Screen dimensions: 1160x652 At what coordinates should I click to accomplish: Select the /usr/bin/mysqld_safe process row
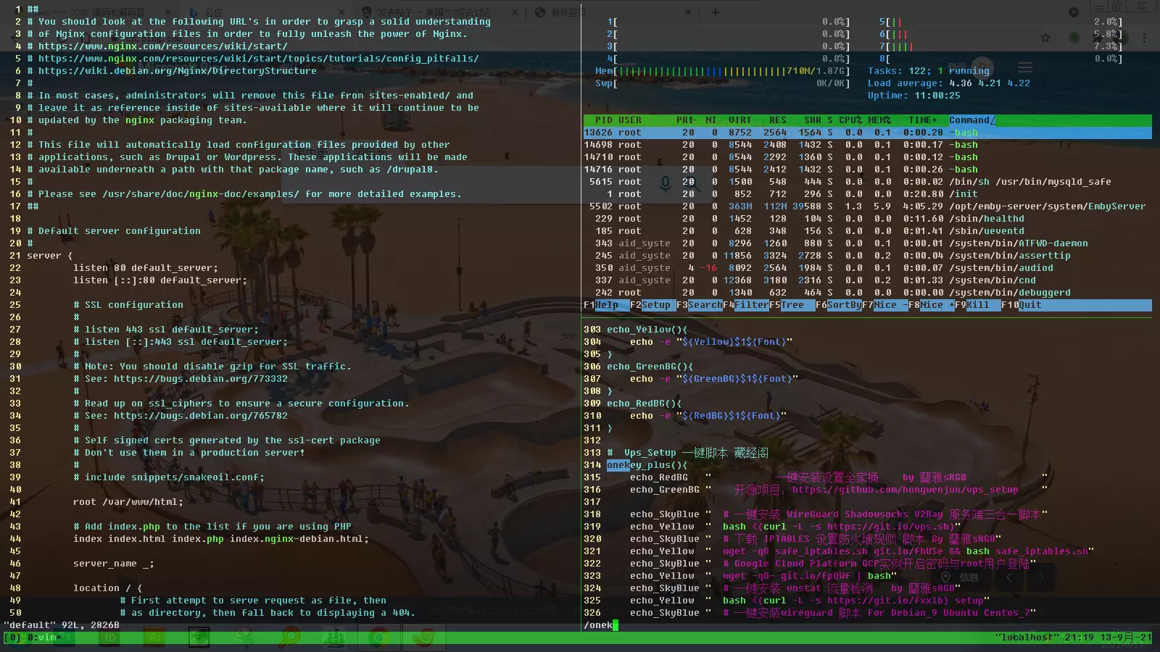click(x=868, y=182)
